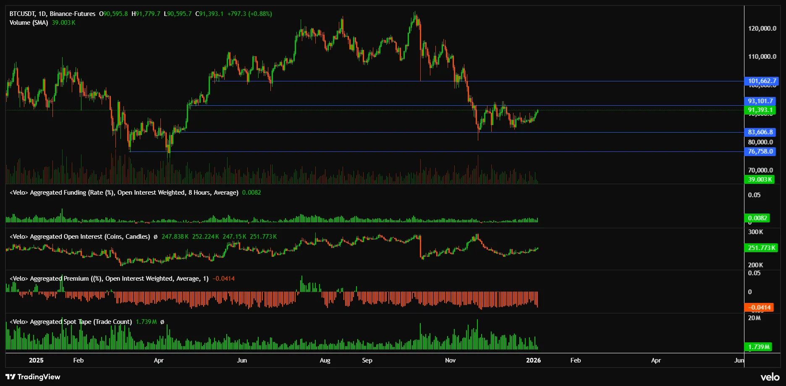This screenshot has height=386, width=786.
Task: Select the Aggregated Premium indicator legend title
Action: tap(109, 279)
